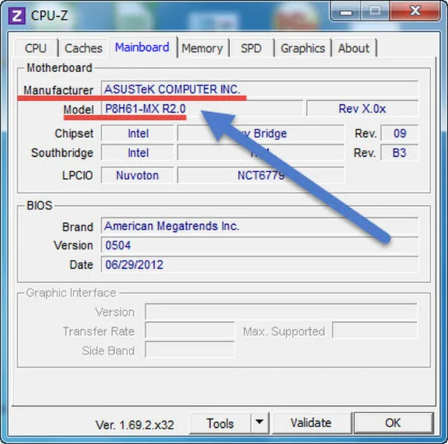Switch to the Caches tab
The height and width of the screenshot is (444, 448).
83,48
